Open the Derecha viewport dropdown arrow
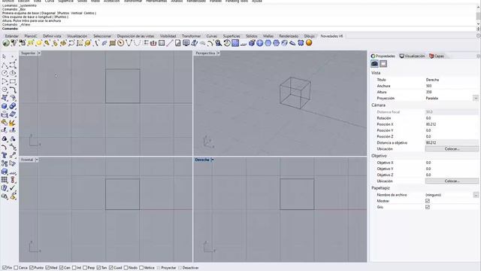Screen dimensions: 481x271 [212, 160]
